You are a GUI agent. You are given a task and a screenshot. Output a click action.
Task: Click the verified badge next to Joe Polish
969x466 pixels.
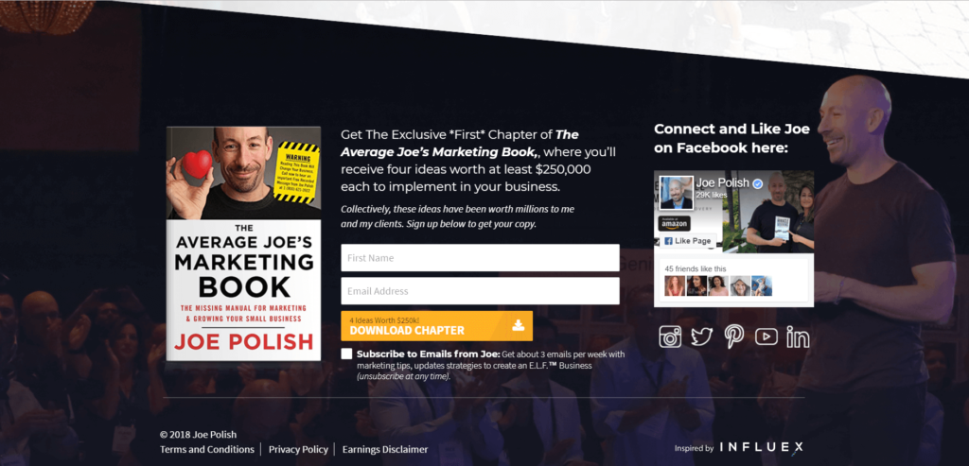757,183
